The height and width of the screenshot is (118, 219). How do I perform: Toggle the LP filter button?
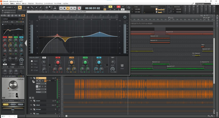point(112,57)
